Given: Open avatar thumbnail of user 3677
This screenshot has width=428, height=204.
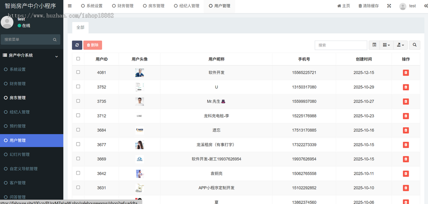Looking at the screenshot, I should [x=139, y=145].
